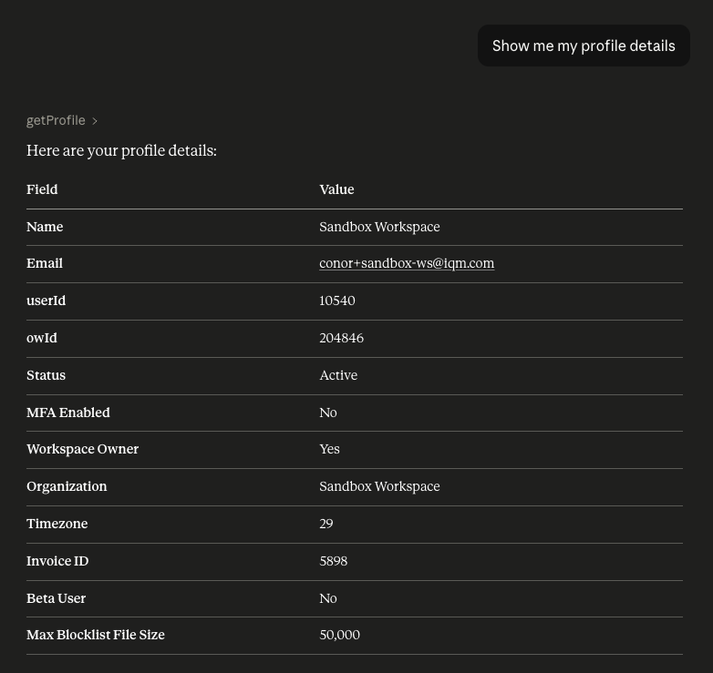Select the Invoice ID value 5898
This screenshot has height=673, width=713.
coord(334,561)
